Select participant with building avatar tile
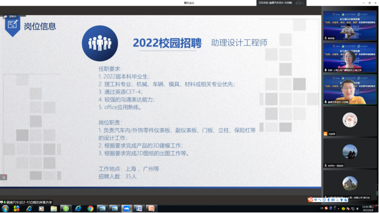Viewport: 379px width, 213px height. (x=350, y=185)
